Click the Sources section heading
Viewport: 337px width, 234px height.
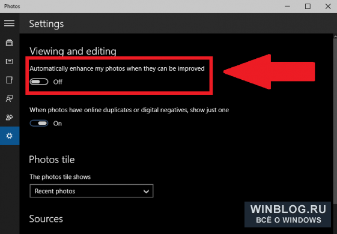click(x=46, y=219)
